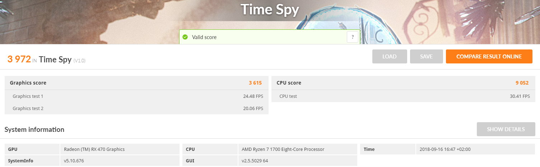The width and height of the screenshot is (540, 167).
Task: Select the overall score 3 972
Action: (19, 59)
